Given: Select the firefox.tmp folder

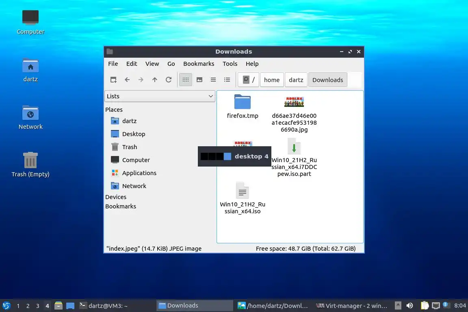Looking at the screenshot, I should 243,106.
